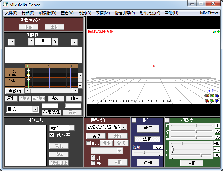
Task: Click the zoom magnifier icon in viewport
Action: (215, 32)
